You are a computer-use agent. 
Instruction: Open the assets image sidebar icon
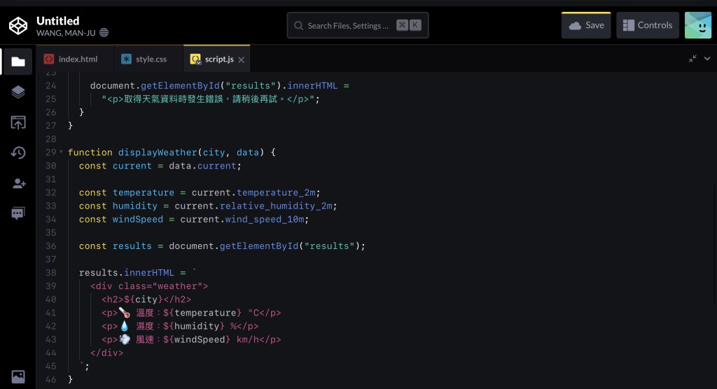18,376
